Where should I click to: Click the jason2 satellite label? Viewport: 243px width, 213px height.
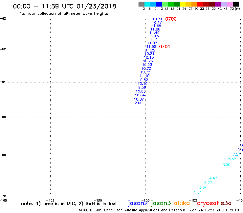138,203
